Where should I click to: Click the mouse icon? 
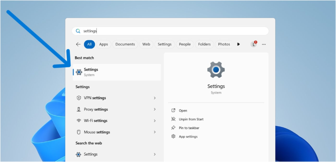[79, 132]
